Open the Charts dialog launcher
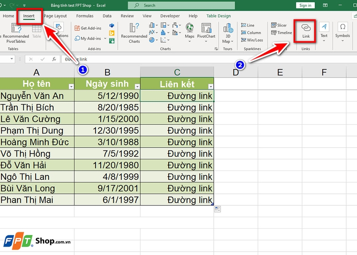357x255 pixels. (x=216, y=49)
